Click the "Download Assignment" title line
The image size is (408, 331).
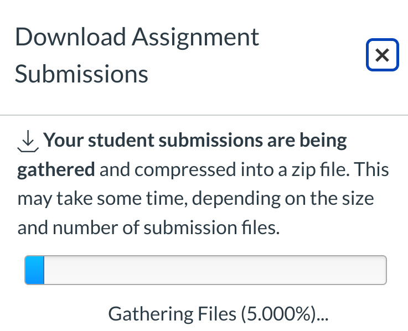pyautogui.click(x=137, y=37)
